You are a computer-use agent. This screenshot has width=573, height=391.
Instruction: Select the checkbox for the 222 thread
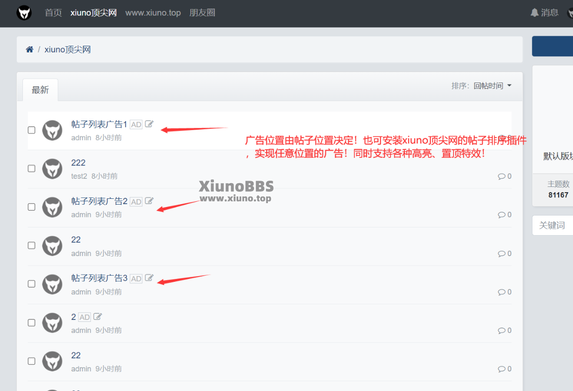(32, 168)
